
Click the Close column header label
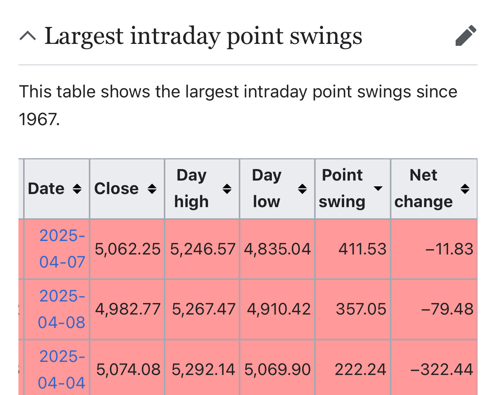point(117,189)
